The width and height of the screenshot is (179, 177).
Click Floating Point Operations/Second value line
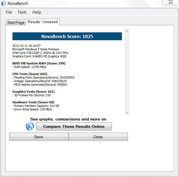43,77
